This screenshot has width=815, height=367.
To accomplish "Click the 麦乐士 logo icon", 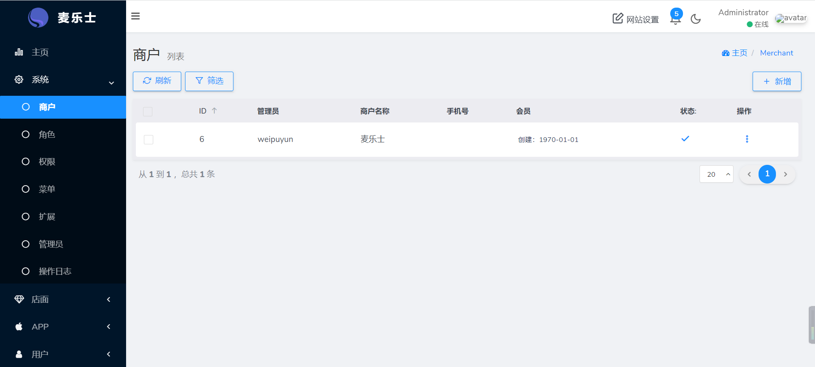I will (38, 18).
